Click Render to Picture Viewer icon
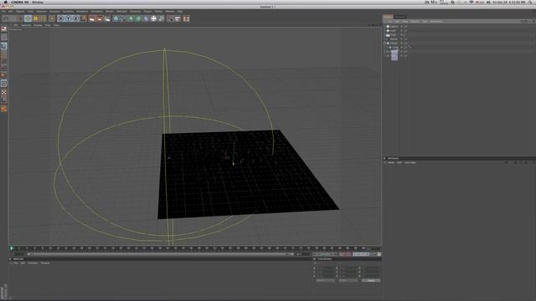The image size is (536, 301). pyautogui.click(x=100, y=18)
